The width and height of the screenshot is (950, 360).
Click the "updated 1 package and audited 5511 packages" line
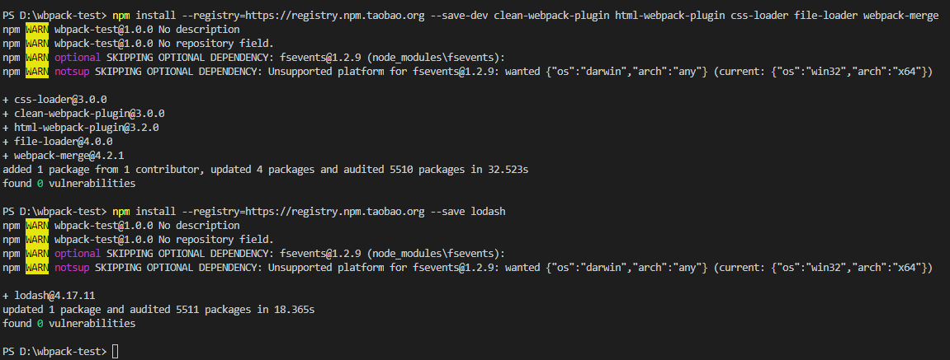tap(126, 309)
